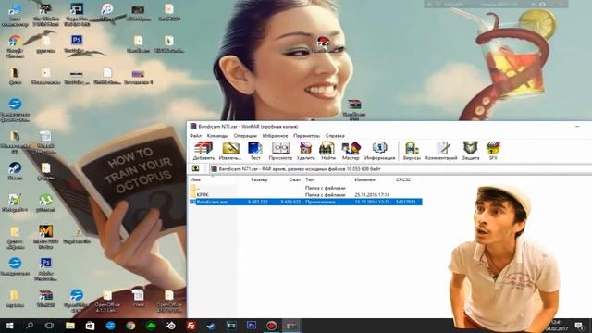This screenshot has width=592, height=333.
Task: Sort by the Сжат column header
Action: pyautogui.click(x=294, y=179)
